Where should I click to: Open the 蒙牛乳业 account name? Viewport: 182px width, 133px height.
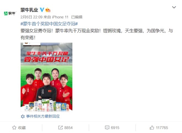[x=29, y=10]
